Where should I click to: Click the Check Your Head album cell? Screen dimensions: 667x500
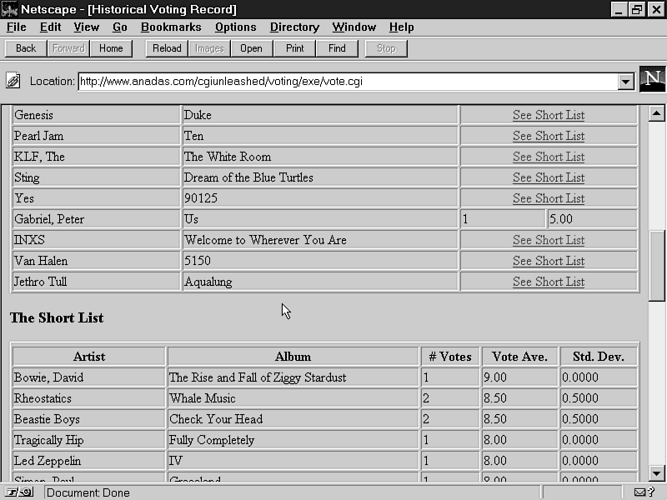pos(293,419)
